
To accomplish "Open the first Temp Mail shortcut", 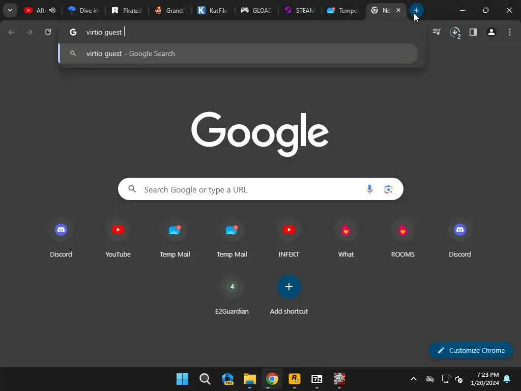I will point(175,238).
